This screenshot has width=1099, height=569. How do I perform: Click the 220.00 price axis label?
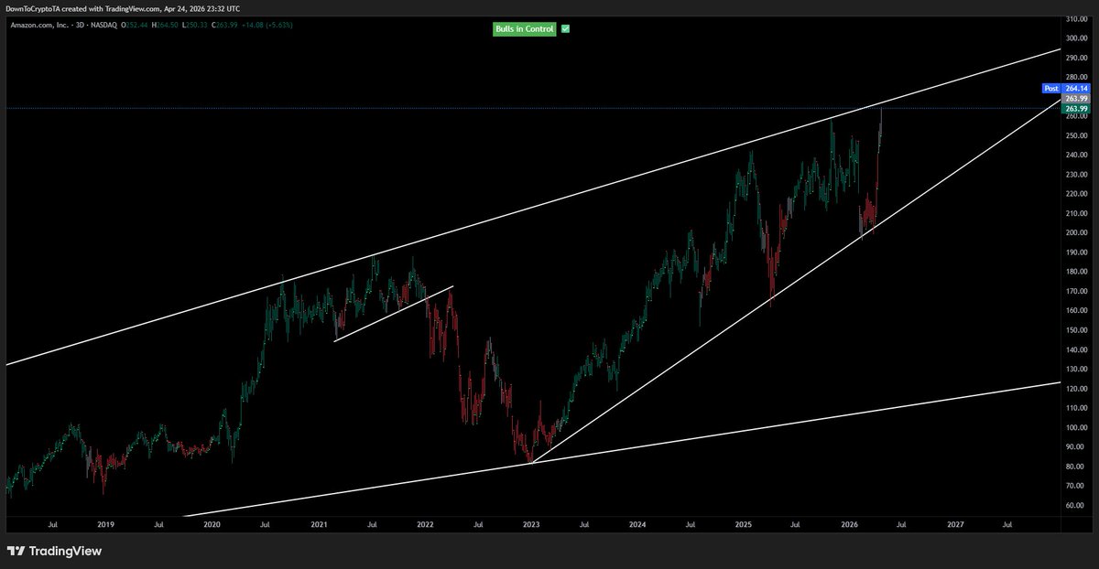(1076, 194)
